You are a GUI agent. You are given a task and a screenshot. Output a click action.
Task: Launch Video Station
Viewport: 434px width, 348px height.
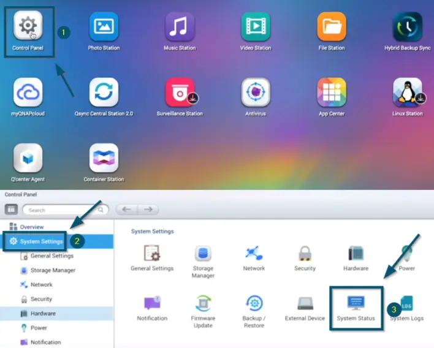click(256, 26)
